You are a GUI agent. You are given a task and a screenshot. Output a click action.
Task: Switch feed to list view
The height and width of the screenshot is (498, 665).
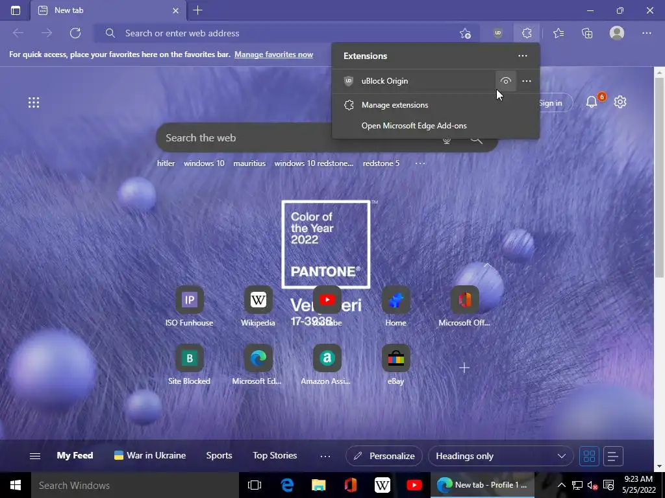[613, 456]
